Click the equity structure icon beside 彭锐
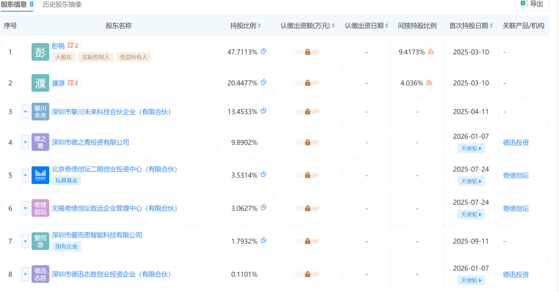Viewport: 559px width, 292px height. click(x=70, y=45)
